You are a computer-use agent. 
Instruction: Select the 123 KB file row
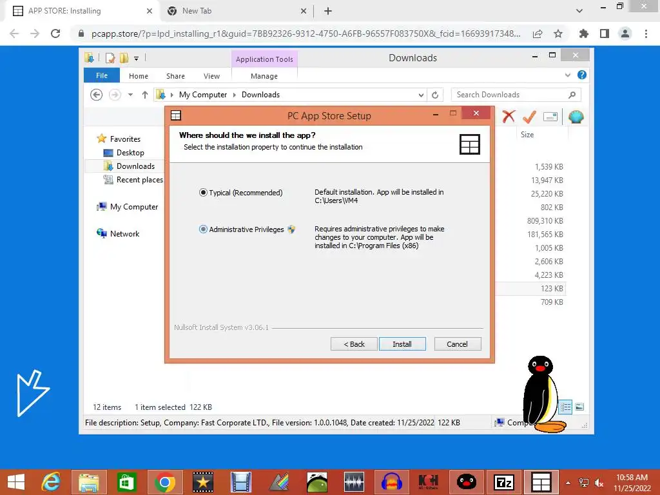point(531,289)
